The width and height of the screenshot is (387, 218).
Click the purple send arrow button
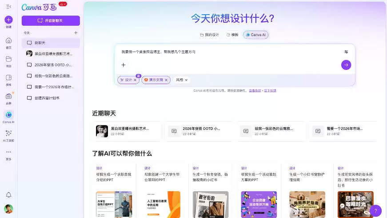coord(346,65)
